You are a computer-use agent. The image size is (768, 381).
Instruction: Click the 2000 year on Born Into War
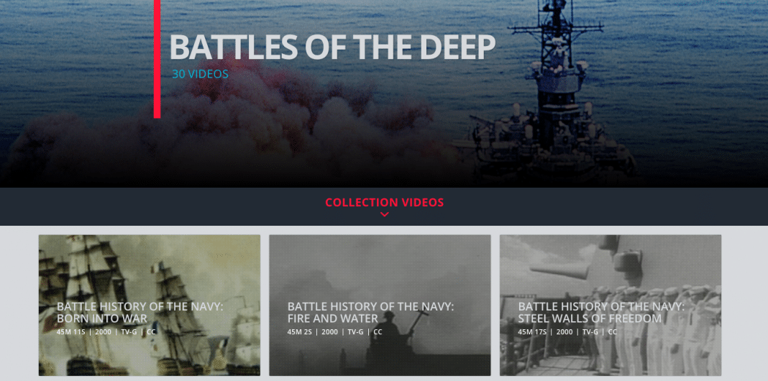(104, 332)
